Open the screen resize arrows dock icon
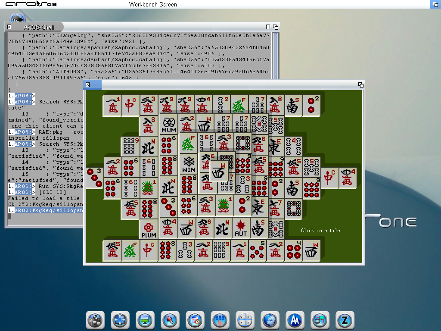Viewport: 441px width, 331px height. (120, 320)
